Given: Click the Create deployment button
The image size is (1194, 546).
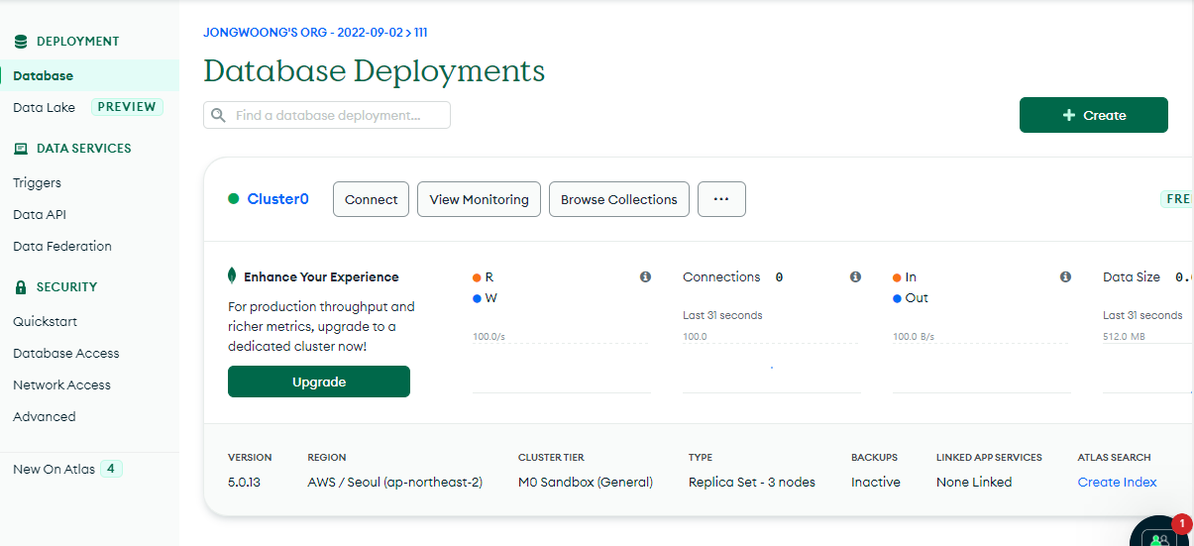Looking at the screenshot, I should tap(1094, 115).
